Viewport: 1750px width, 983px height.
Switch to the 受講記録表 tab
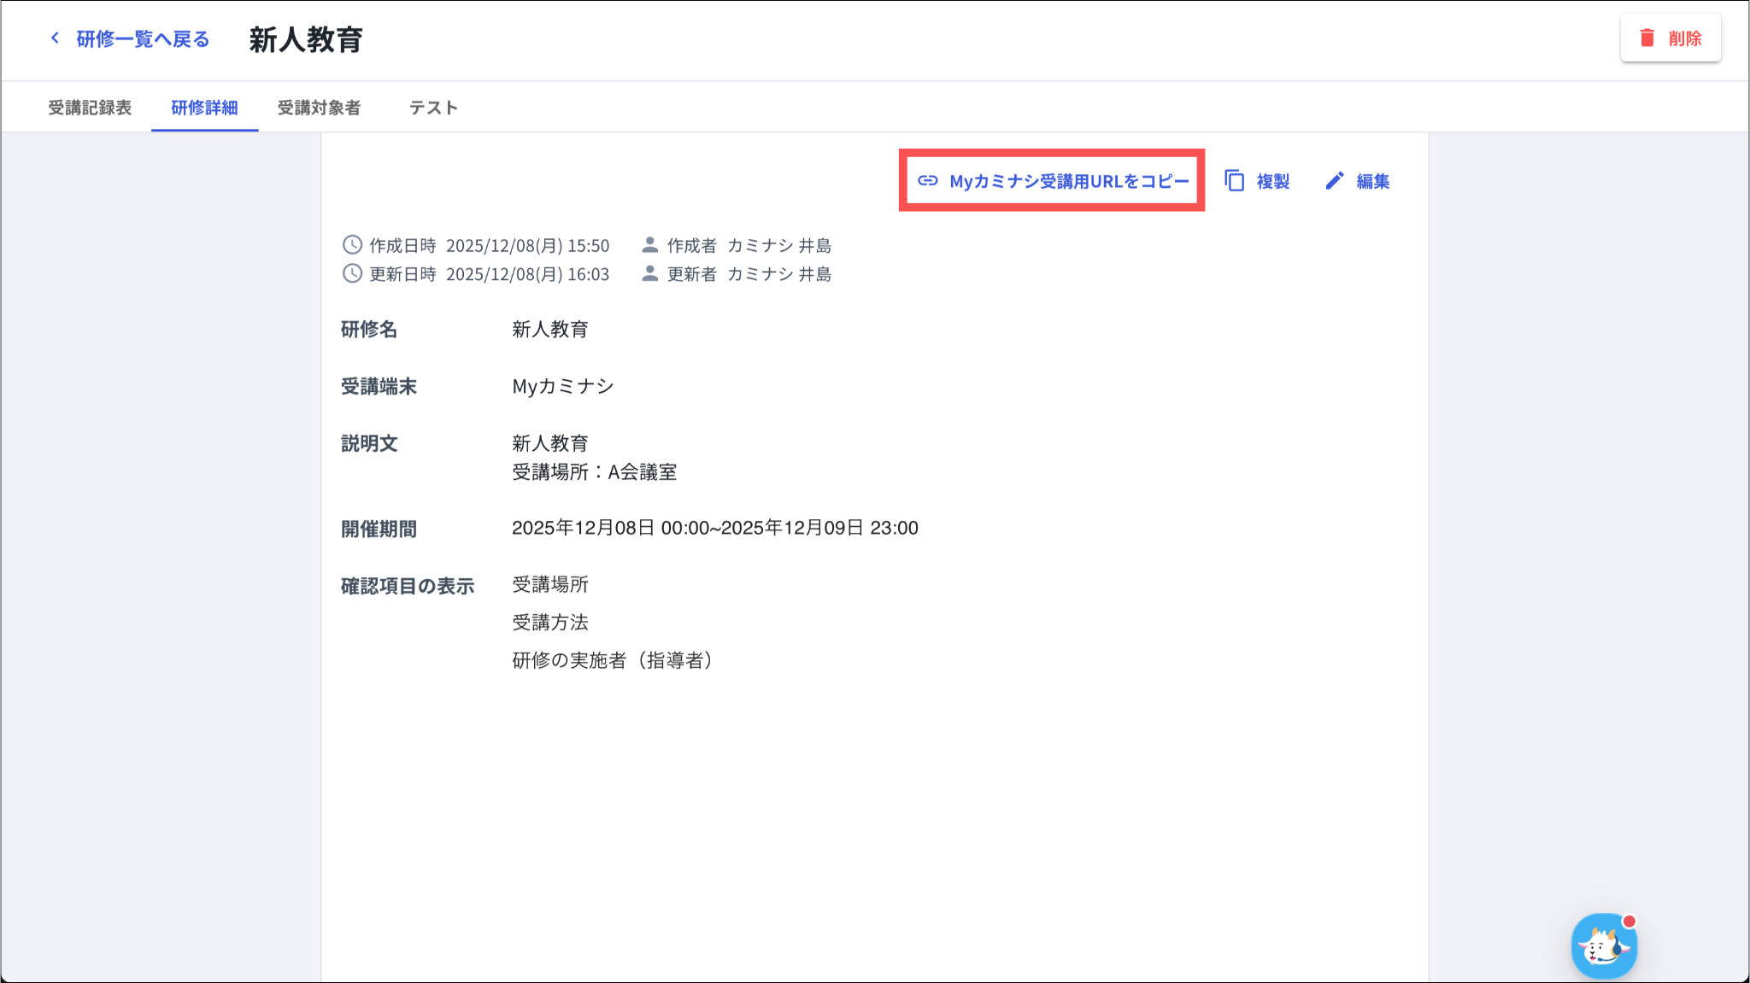click(90, 108)
